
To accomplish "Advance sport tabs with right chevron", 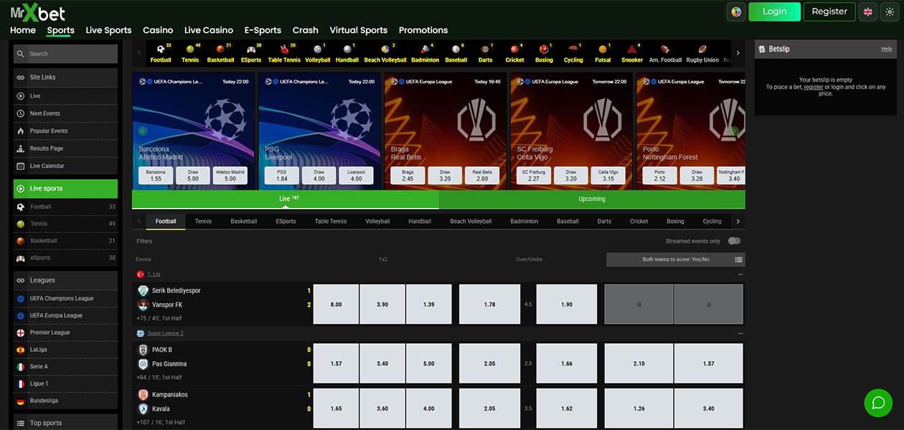I will click(x=738, y=221).
